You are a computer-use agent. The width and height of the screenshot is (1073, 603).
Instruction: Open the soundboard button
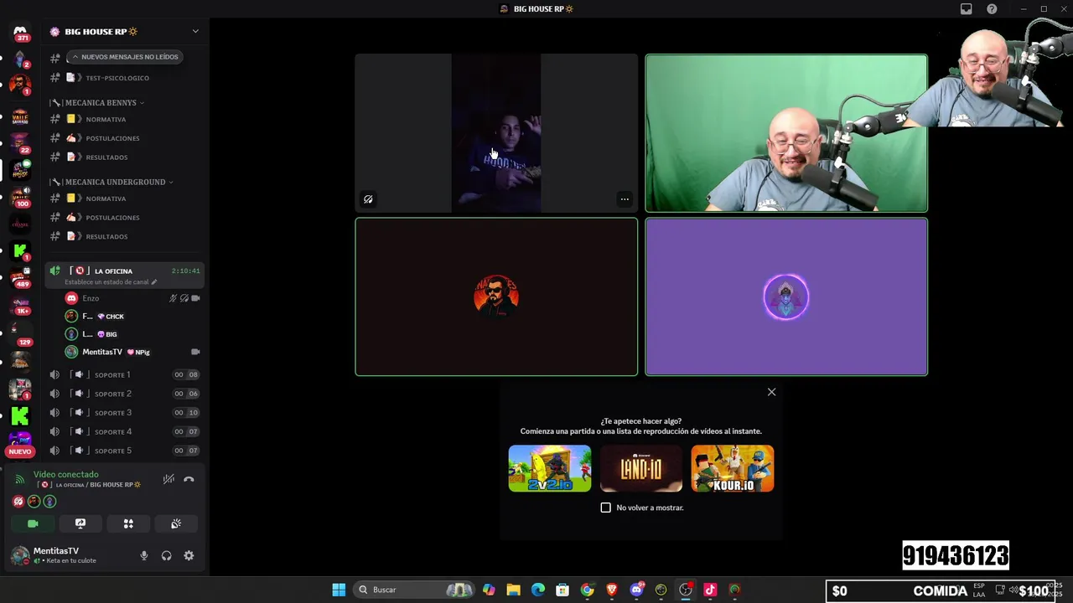176,523
